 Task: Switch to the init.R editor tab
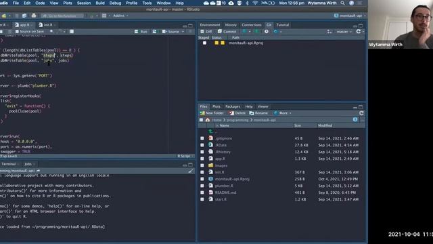tap(47, 25)
